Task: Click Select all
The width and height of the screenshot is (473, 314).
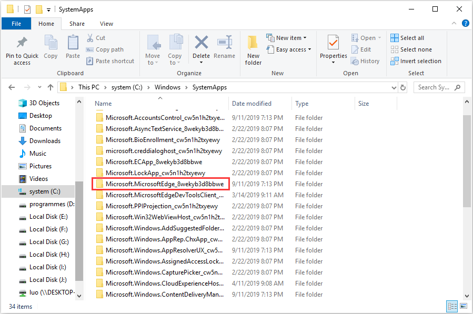Action: tap(407, 38)
